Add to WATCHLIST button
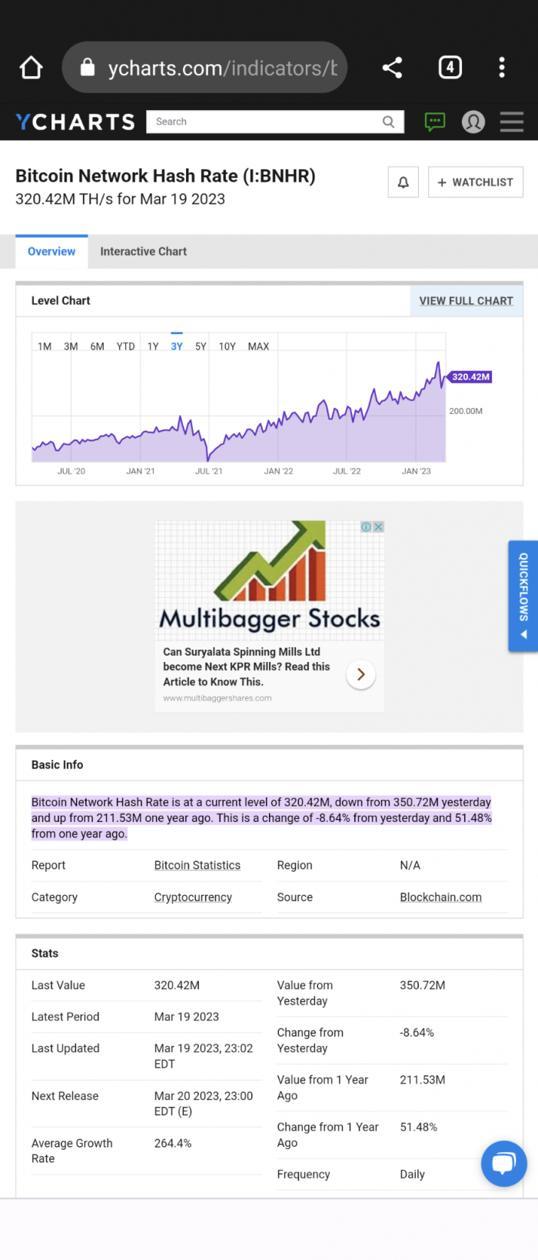The image size is (538, 1260). coord(475,182)
